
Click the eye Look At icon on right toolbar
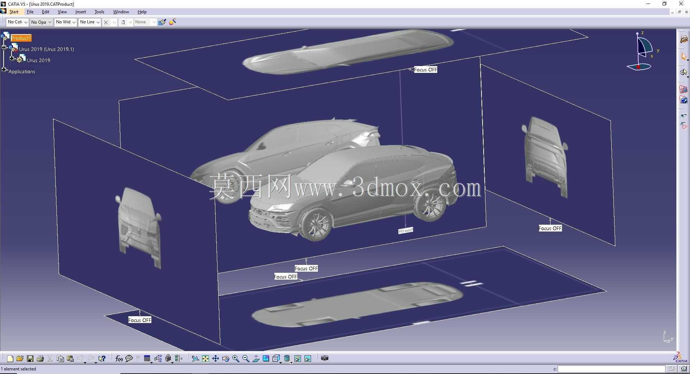click(684, 116)
